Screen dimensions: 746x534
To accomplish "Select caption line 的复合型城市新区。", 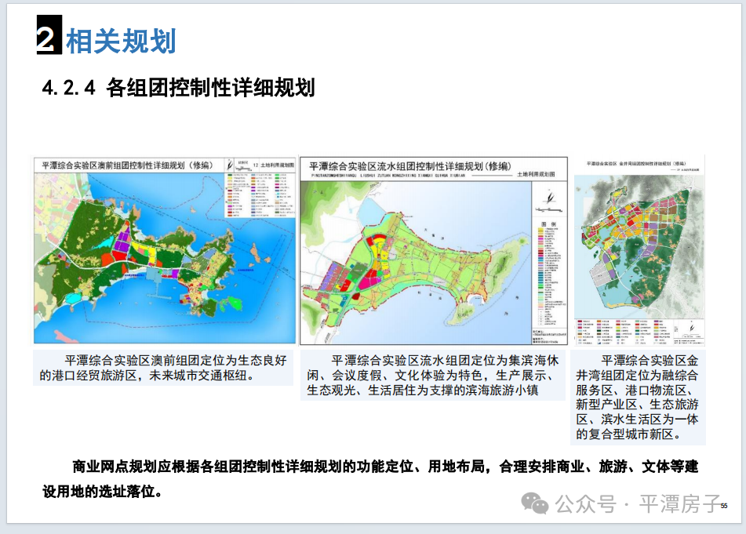I will pos(629,434).
